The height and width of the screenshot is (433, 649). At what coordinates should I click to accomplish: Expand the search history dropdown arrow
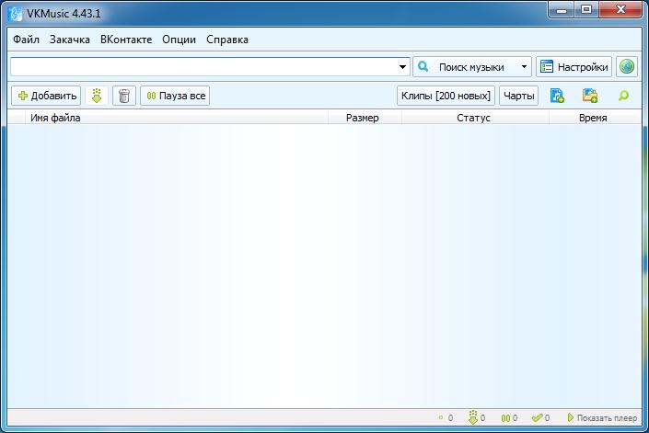(402, 67)
